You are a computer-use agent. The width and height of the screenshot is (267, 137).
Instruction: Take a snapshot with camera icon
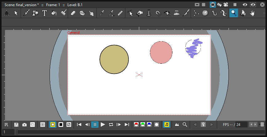24,125
